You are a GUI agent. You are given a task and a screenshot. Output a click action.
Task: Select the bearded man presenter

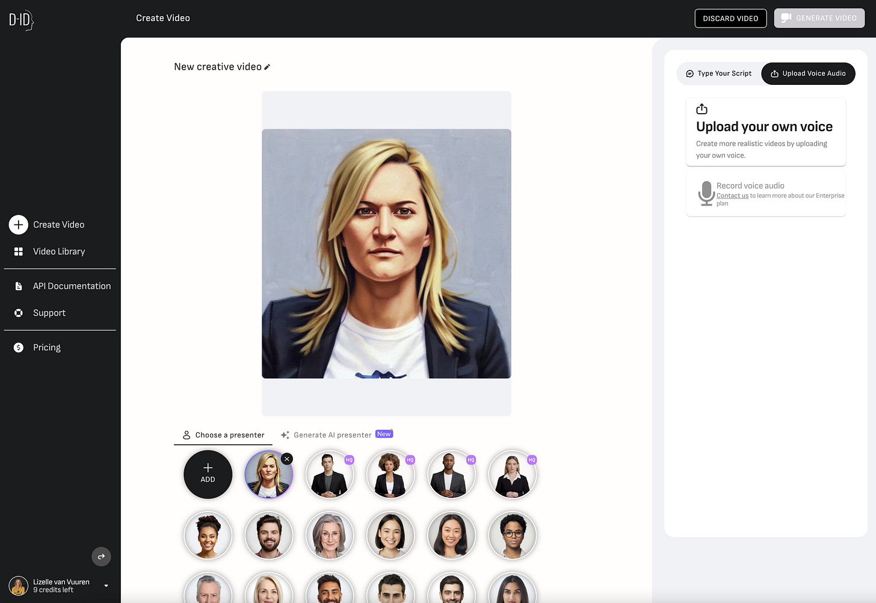[x=268, y=536]
